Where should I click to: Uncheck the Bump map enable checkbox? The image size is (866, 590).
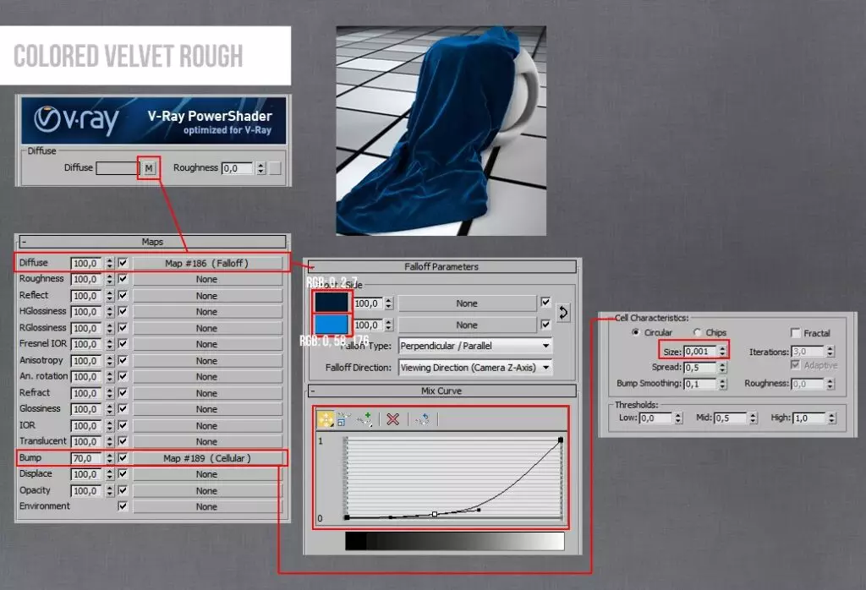121,457
